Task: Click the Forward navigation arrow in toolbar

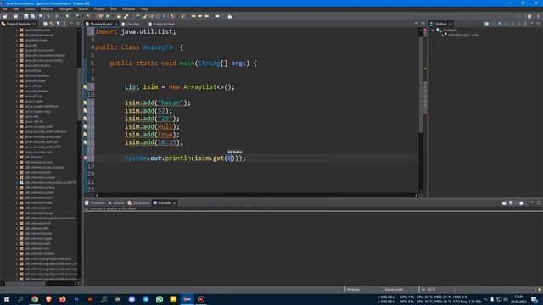Action: click(x=217, y=16)
